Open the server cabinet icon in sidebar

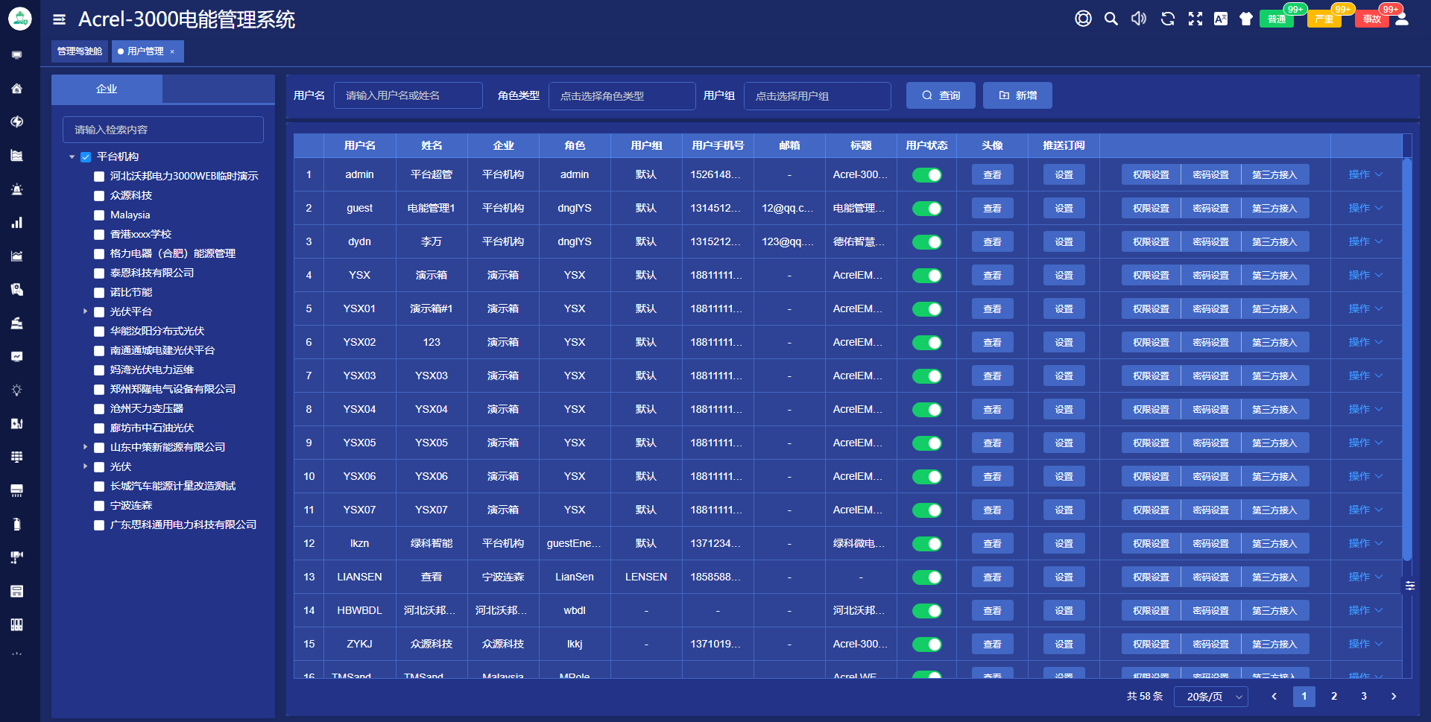point(17,591)
